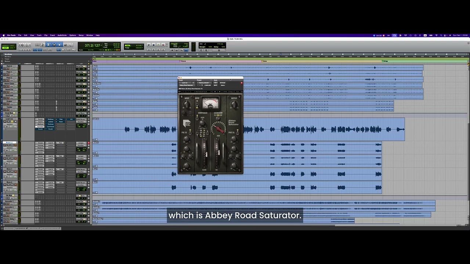Open Lead vox automation mode 'read' selector
The width and height of the screenshot is (470, 264).
coord(13,126)
